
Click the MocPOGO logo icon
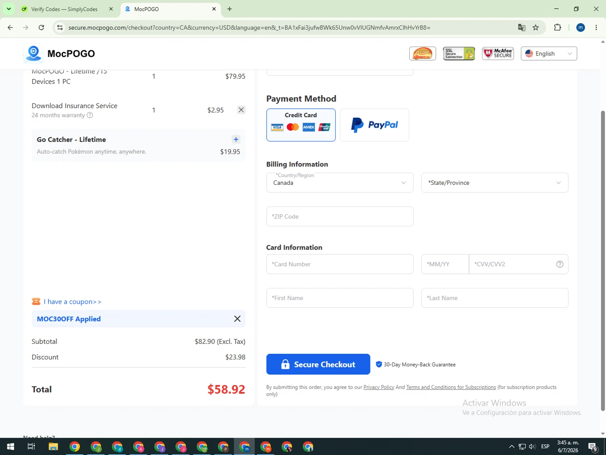[34, 53]
